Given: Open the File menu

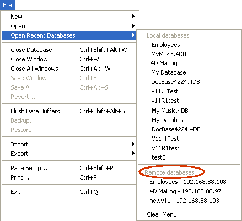Looking at the screenshot, I should click(x=7, y=5).
